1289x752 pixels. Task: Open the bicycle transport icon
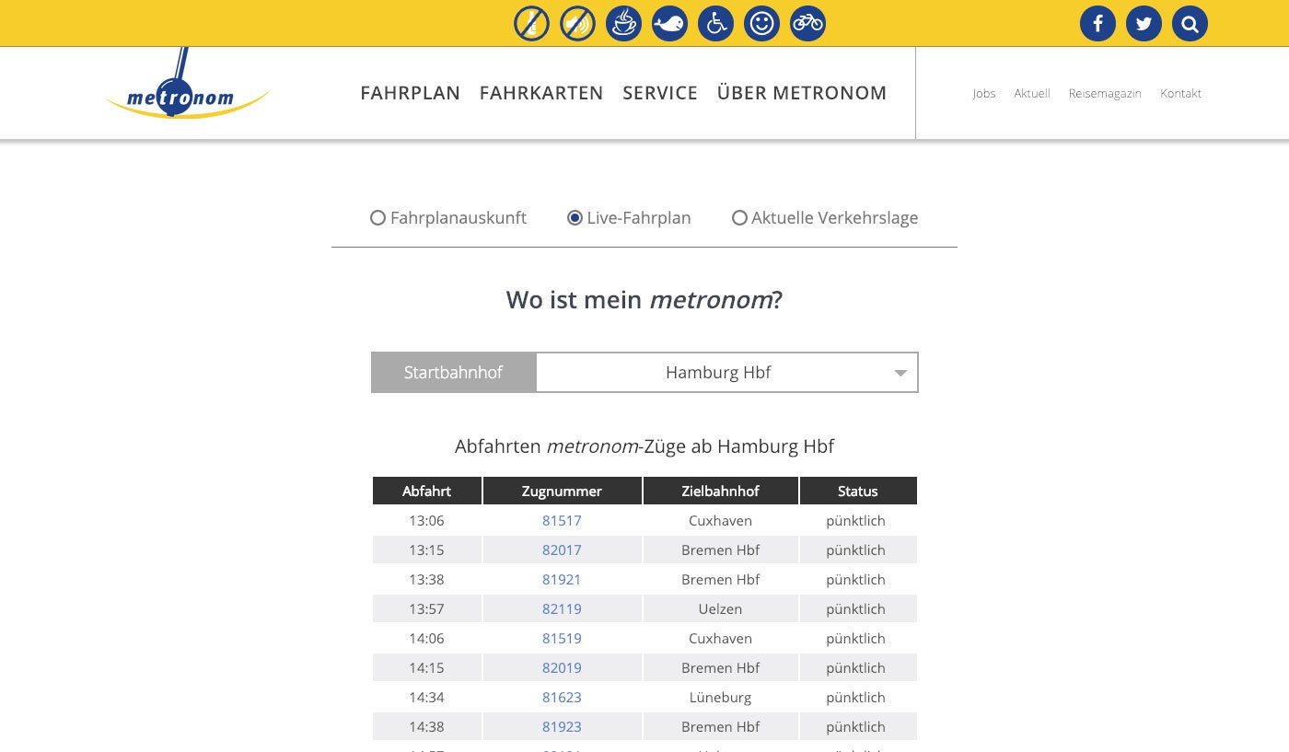[x=807, y=23]
